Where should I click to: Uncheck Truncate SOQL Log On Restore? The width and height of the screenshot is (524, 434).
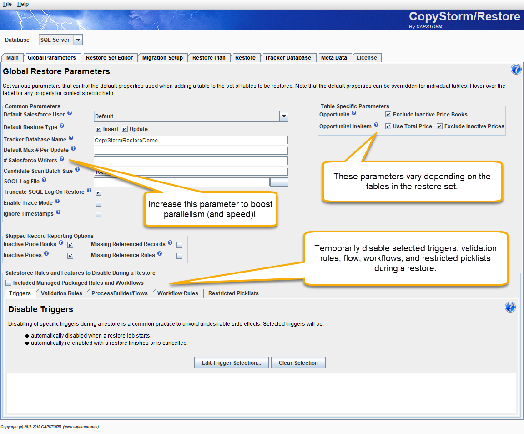click(99, 192)
